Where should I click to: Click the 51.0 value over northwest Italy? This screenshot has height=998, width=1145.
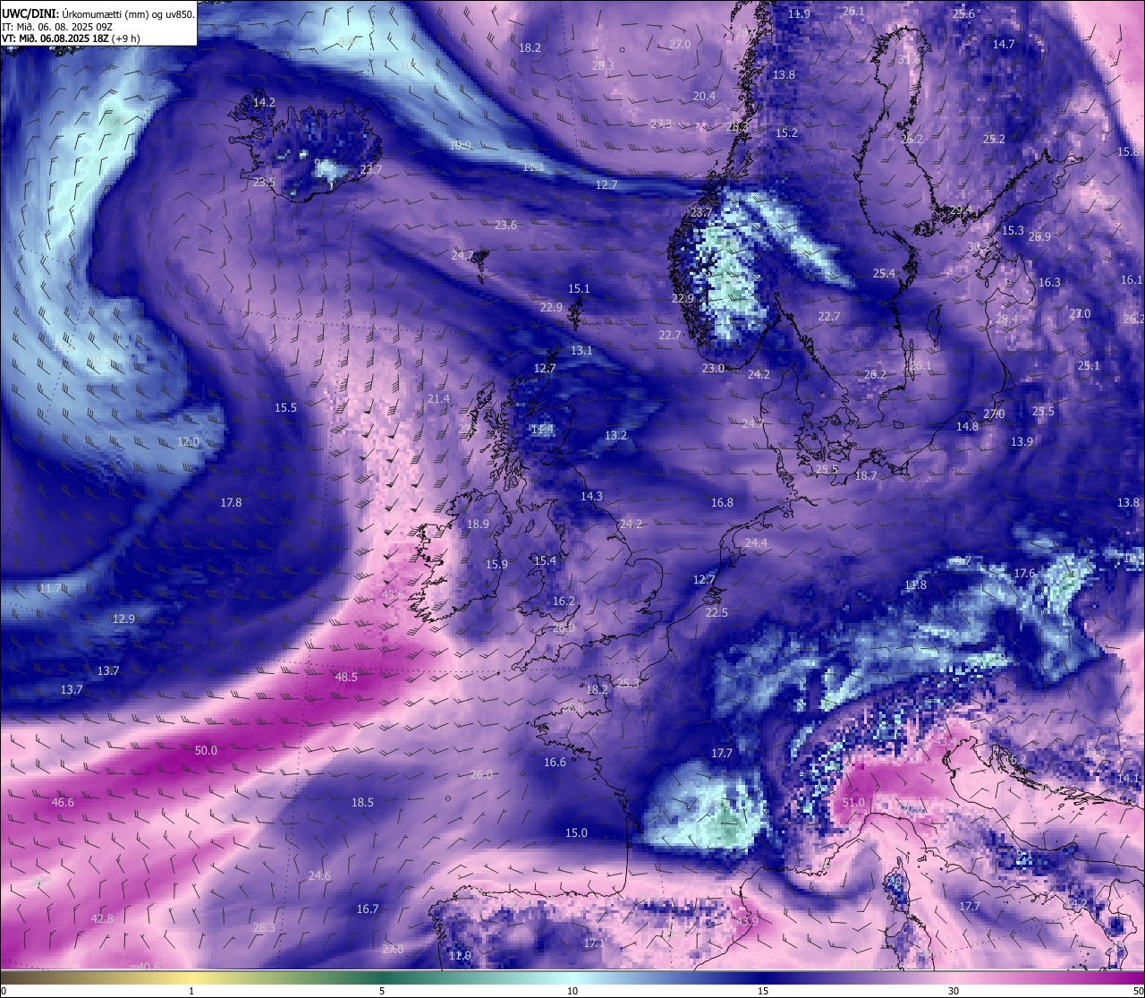(x=854, y=802)
